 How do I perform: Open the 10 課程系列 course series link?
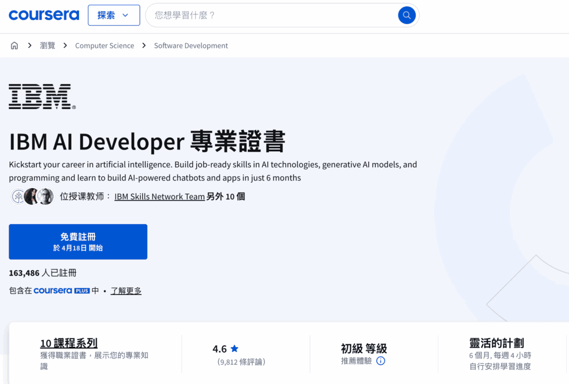pos(68,343)
